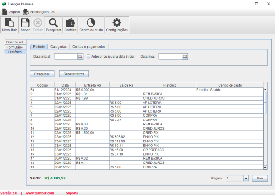This screenshot has width=275, height=195.
Task: Select the R$ 1.500,00 entry cell
Action: coord(93,133)
